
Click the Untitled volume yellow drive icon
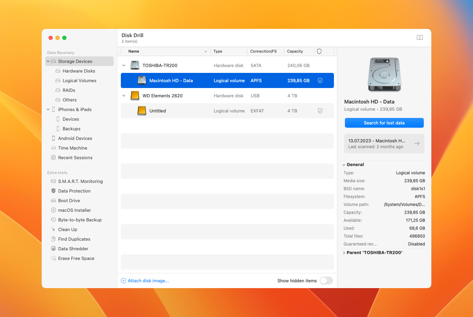coord(142,111)
